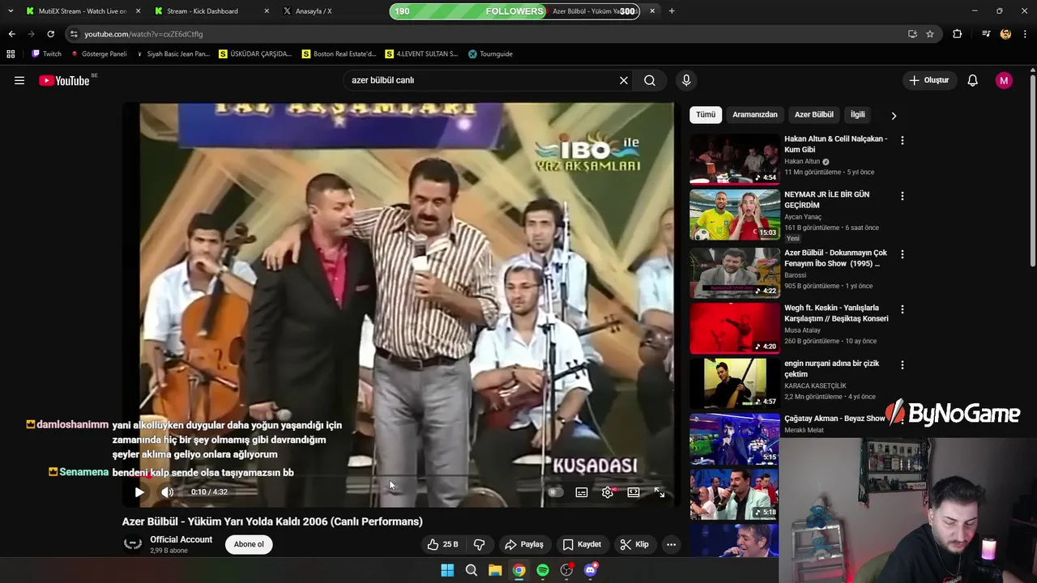Open the Gösterge Paneli bookmark
The height and width of the screenshot is (583, 1037).
(x=99, y=53)
